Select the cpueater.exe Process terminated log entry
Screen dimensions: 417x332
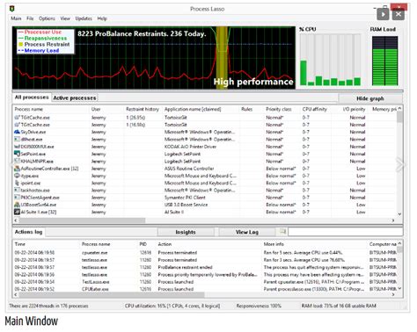[x=205, y=253]
